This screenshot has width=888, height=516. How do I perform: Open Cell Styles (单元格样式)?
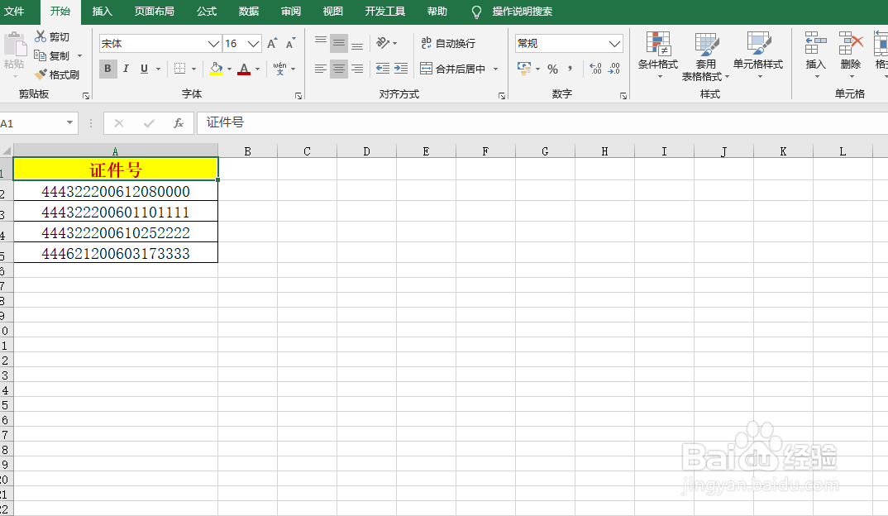(x=757, y=55)
